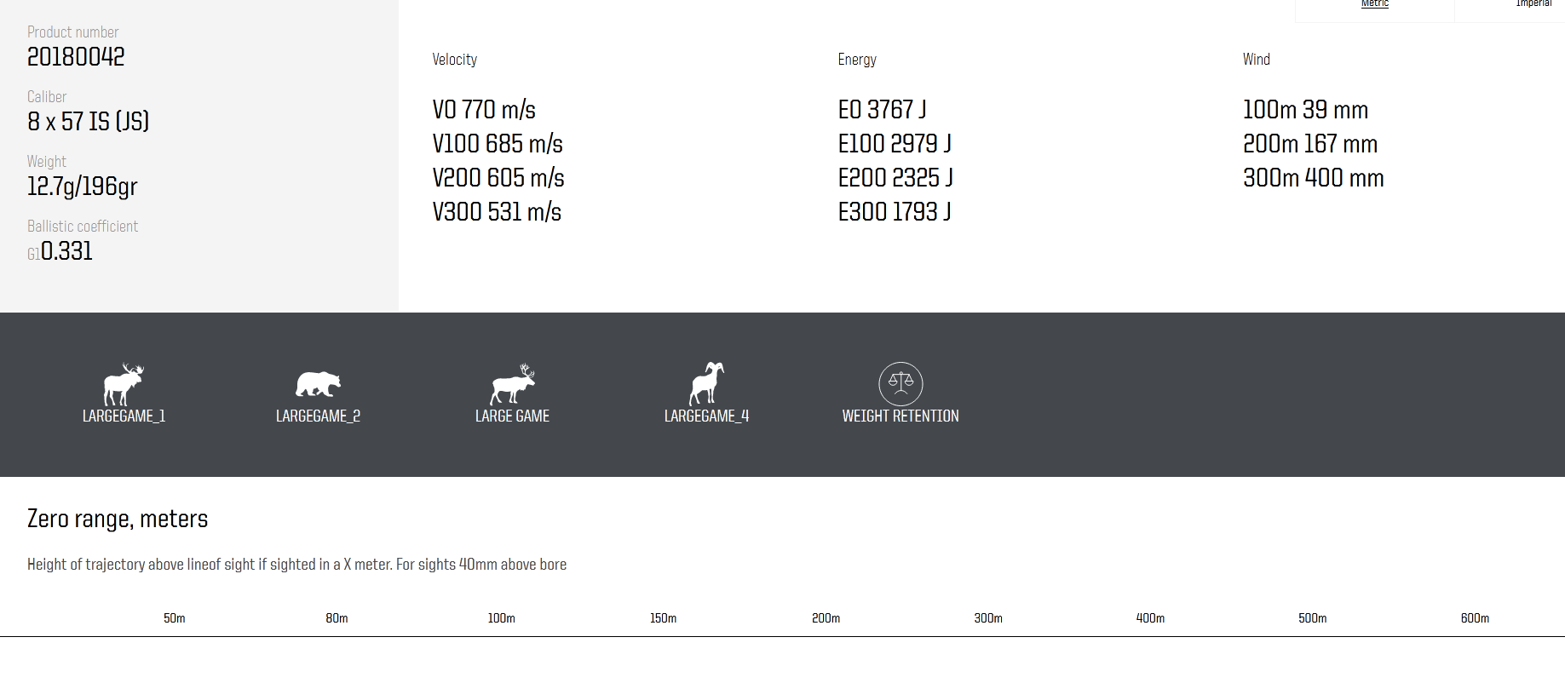Click the reindeer icon above LARGE GAME
This screenshot has height=683, width=1565.
[x=512, y=384]
